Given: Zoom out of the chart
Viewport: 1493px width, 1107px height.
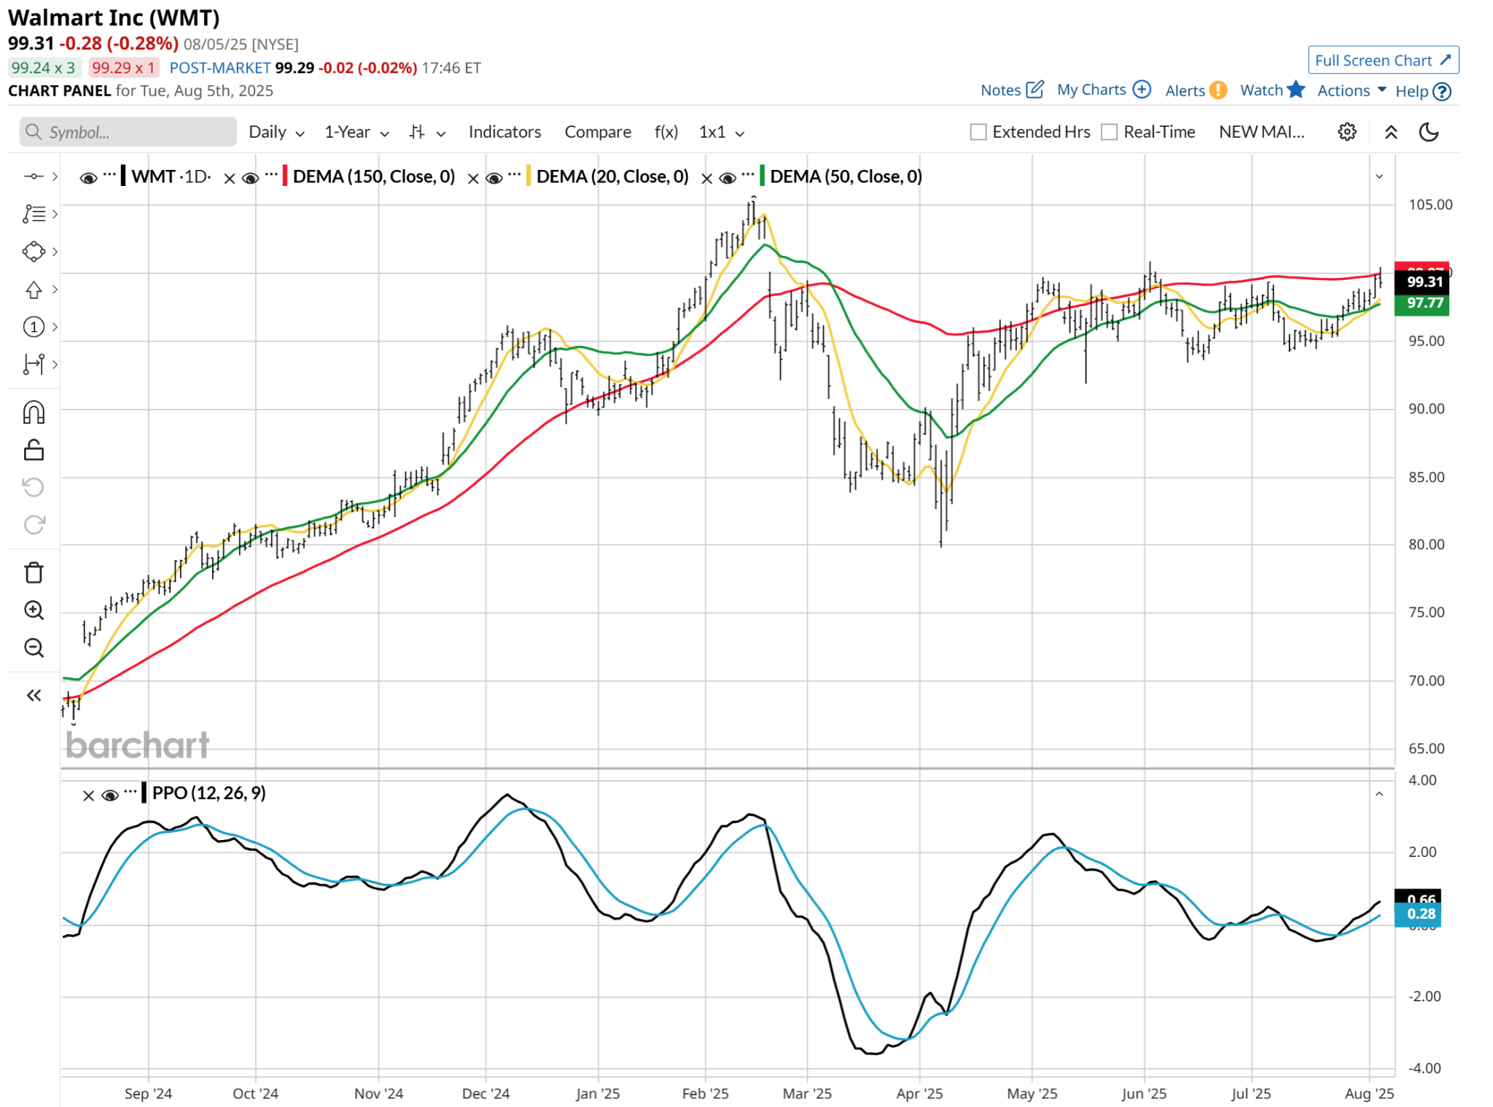Looking at the screenshot, I should point(34,648).
